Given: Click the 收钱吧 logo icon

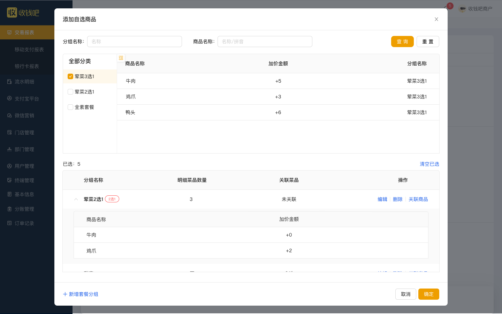Looking at the screenshot, I should (12, 13).
